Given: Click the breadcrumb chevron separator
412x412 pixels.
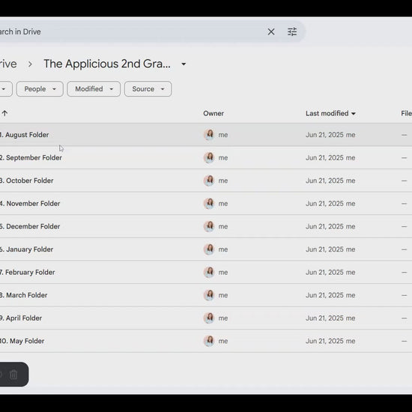Looking at the screenshot, I should coord(30,64).
